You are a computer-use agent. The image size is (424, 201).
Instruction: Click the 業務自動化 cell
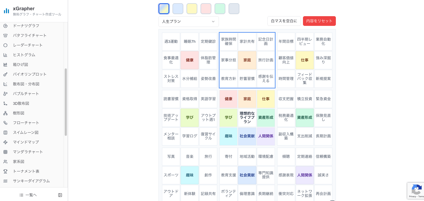(323, 41)
